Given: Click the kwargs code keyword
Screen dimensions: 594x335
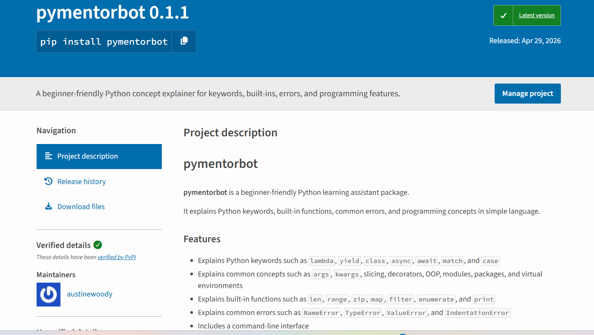Looking at the screenshot, I should click(347, 275).
